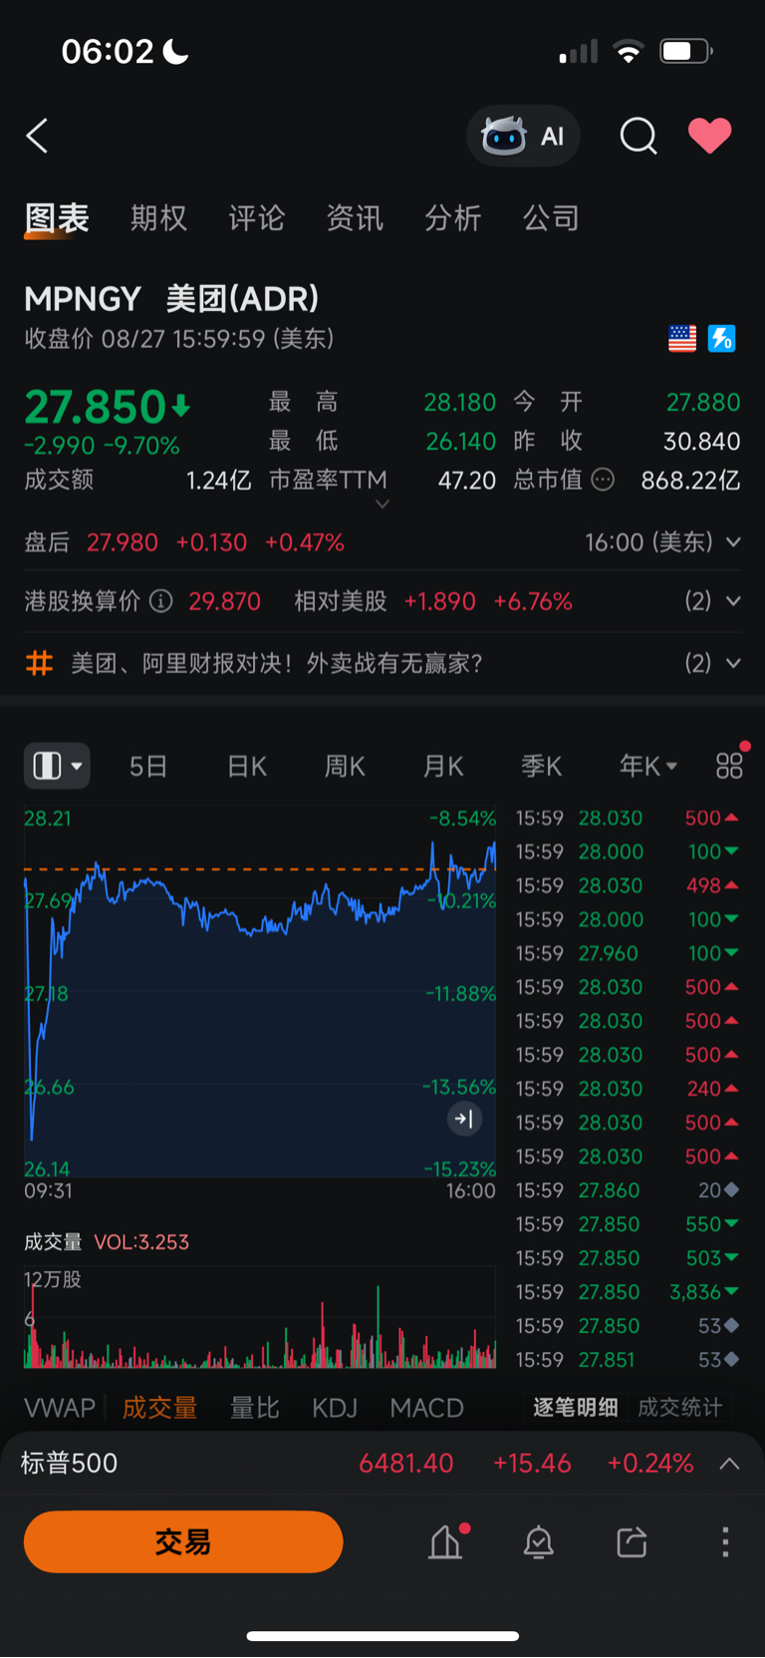765x1658 pixels.
Task: Open the 年K period dropdown
Action: (x=648, y=766)
